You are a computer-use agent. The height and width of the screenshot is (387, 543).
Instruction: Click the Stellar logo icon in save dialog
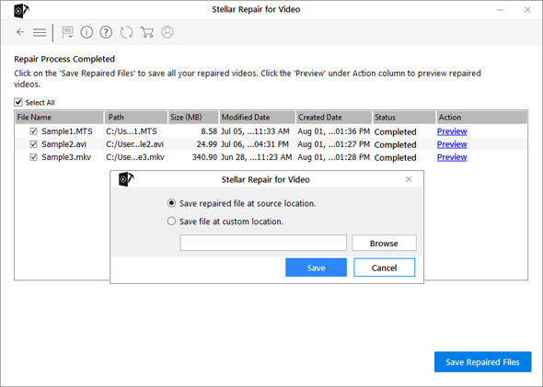point(126,179)
